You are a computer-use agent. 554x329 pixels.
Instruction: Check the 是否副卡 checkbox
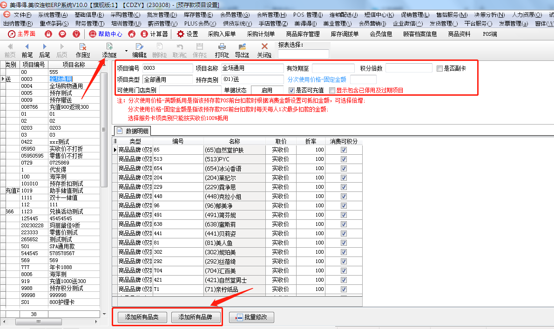tap(440, 69)
